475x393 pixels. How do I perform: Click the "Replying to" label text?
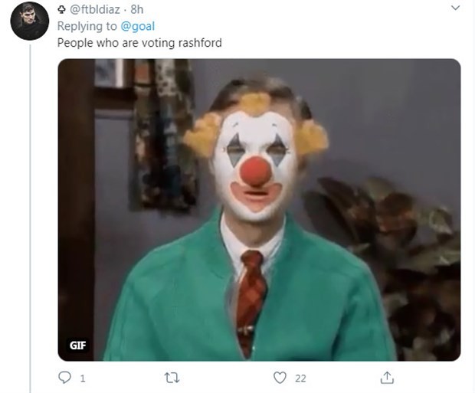[87, 26]
